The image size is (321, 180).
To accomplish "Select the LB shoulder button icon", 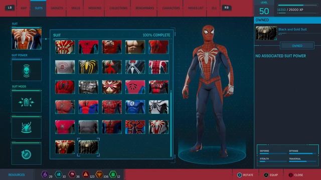I will (10, 8).
